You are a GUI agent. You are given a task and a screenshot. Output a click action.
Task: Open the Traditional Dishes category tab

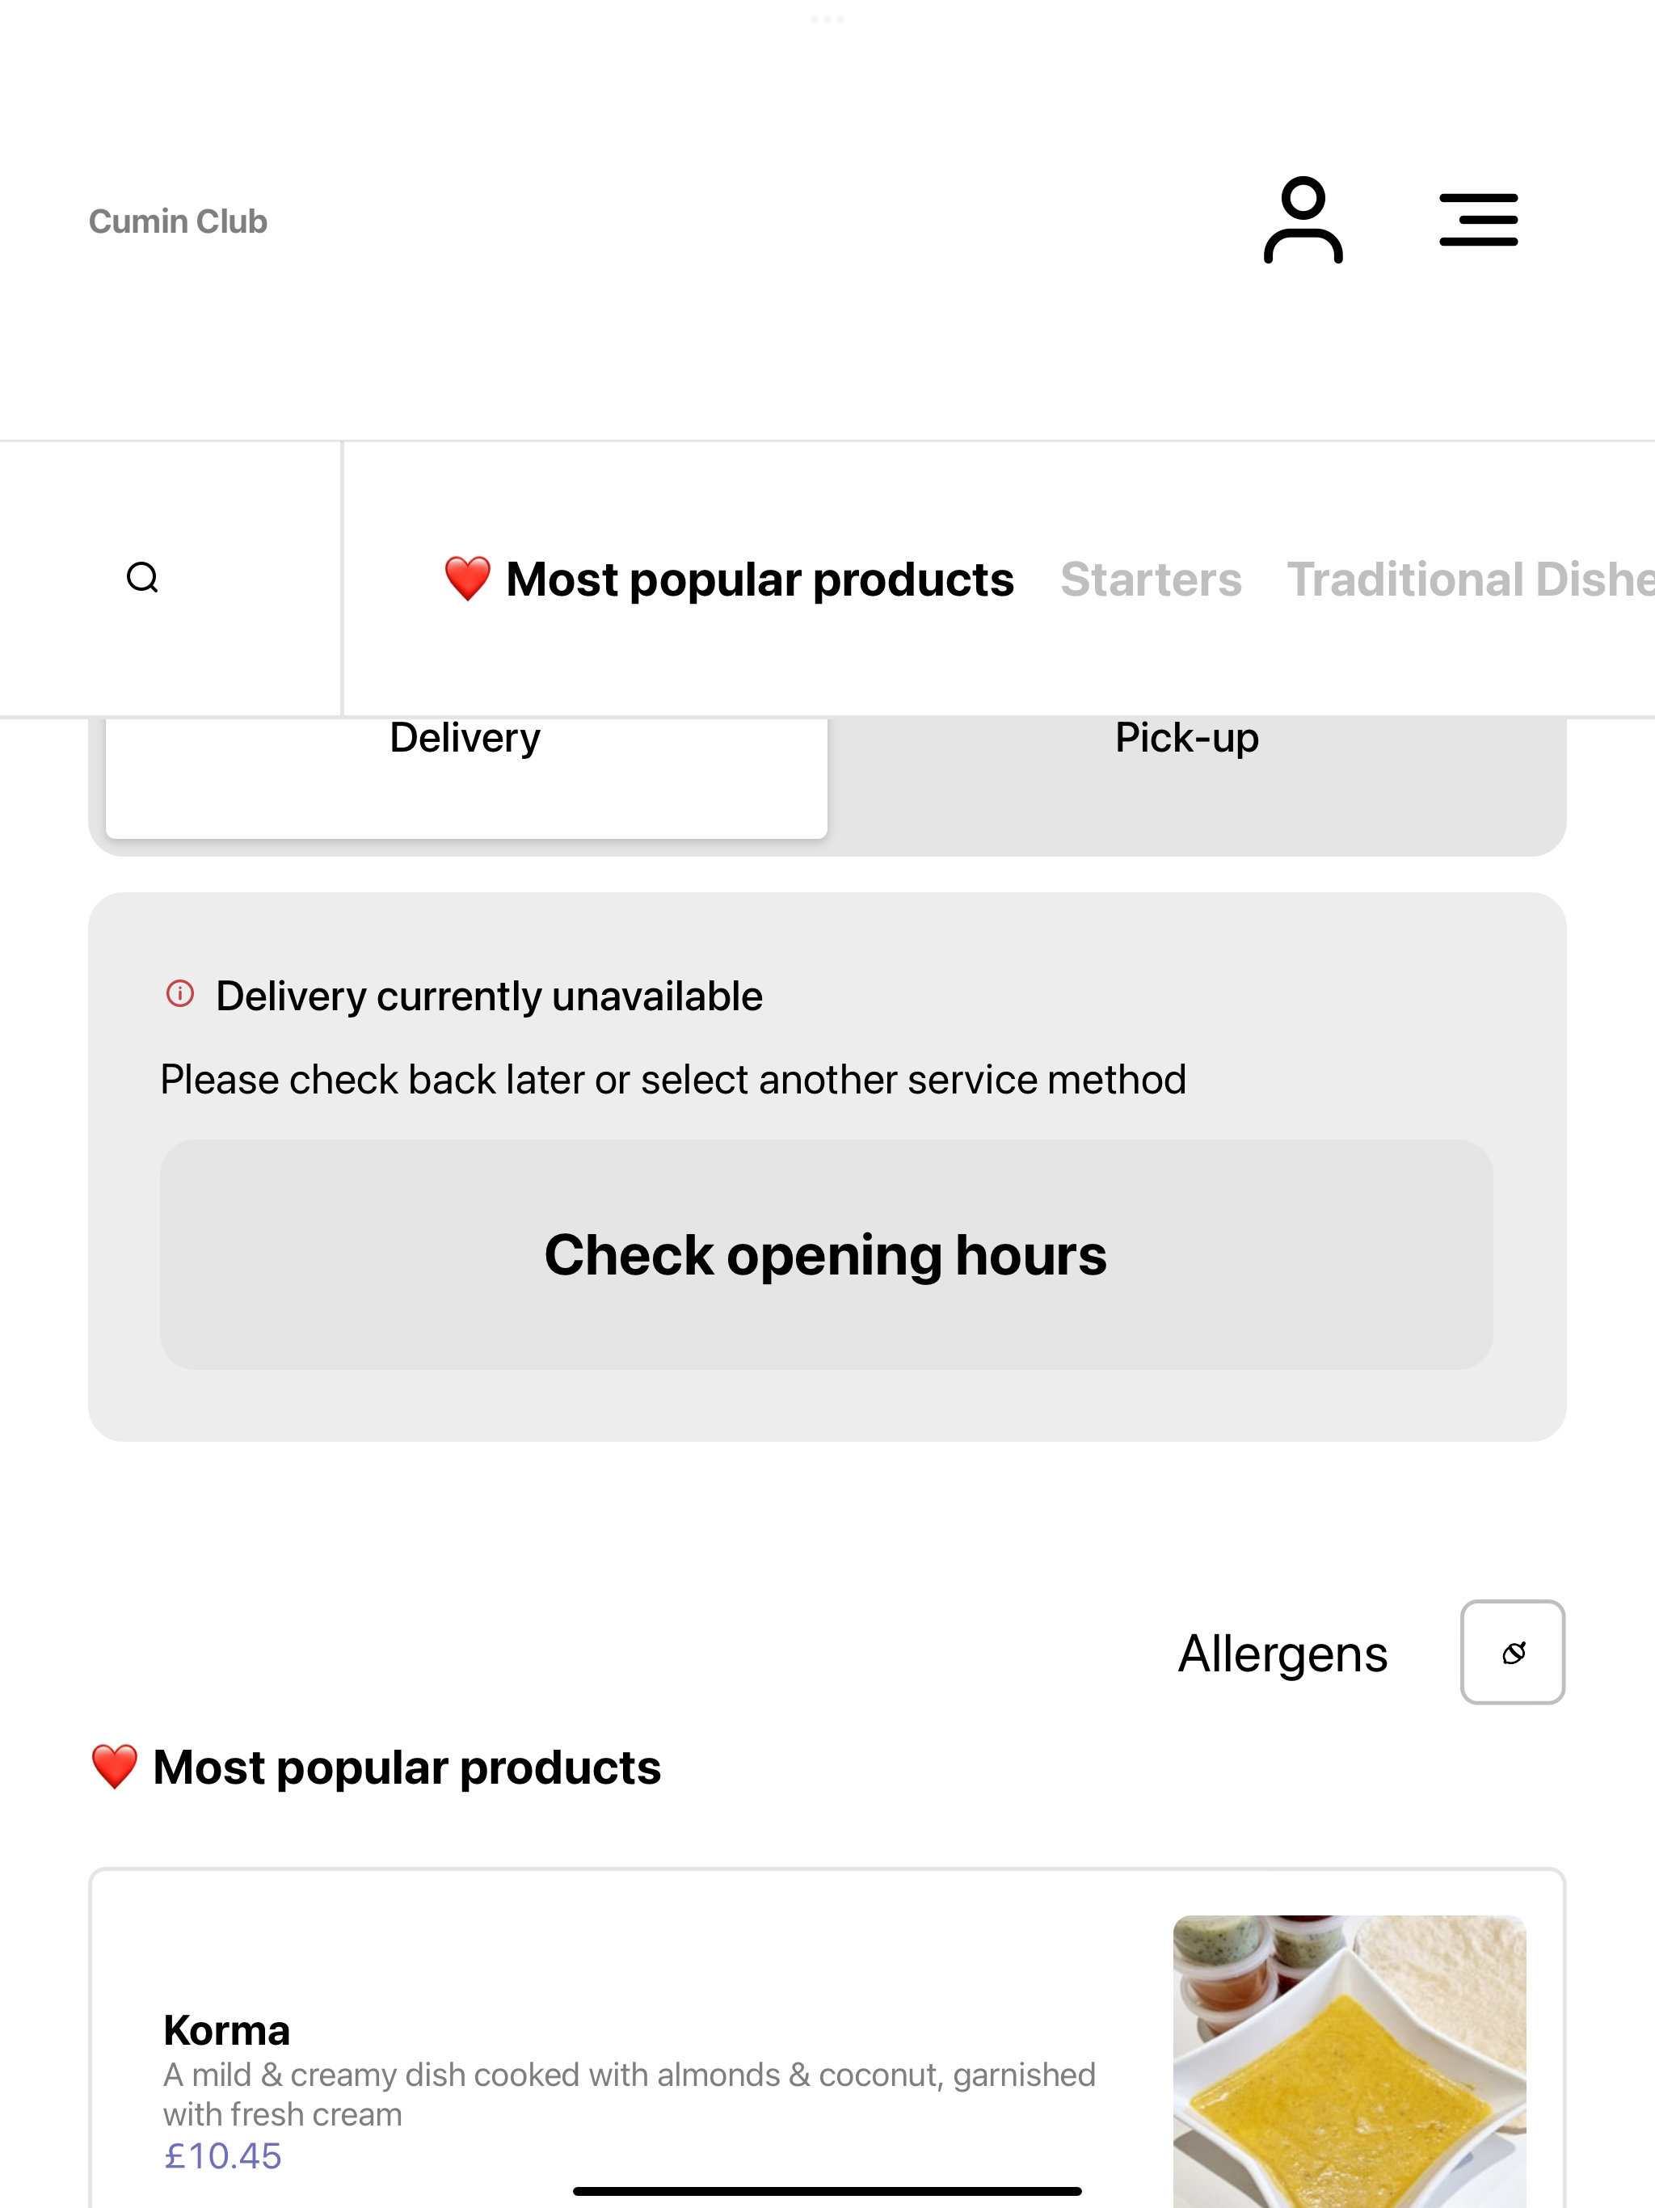[1470, 580]
